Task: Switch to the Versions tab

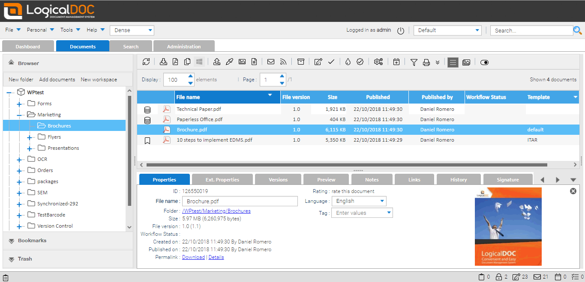Action: point(278,179)
